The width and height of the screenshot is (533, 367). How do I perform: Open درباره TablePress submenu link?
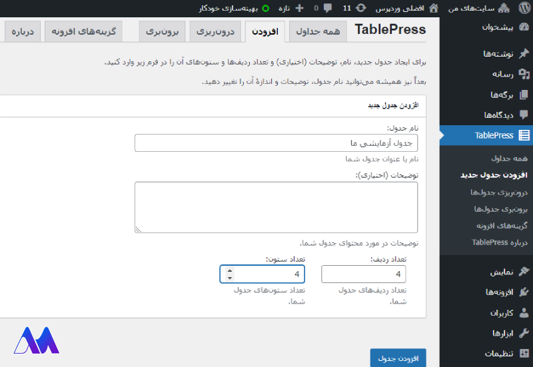pos(500,242)
